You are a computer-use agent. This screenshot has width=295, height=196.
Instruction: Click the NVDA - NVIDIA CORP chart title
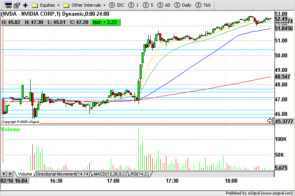click(x=55, y=14)
